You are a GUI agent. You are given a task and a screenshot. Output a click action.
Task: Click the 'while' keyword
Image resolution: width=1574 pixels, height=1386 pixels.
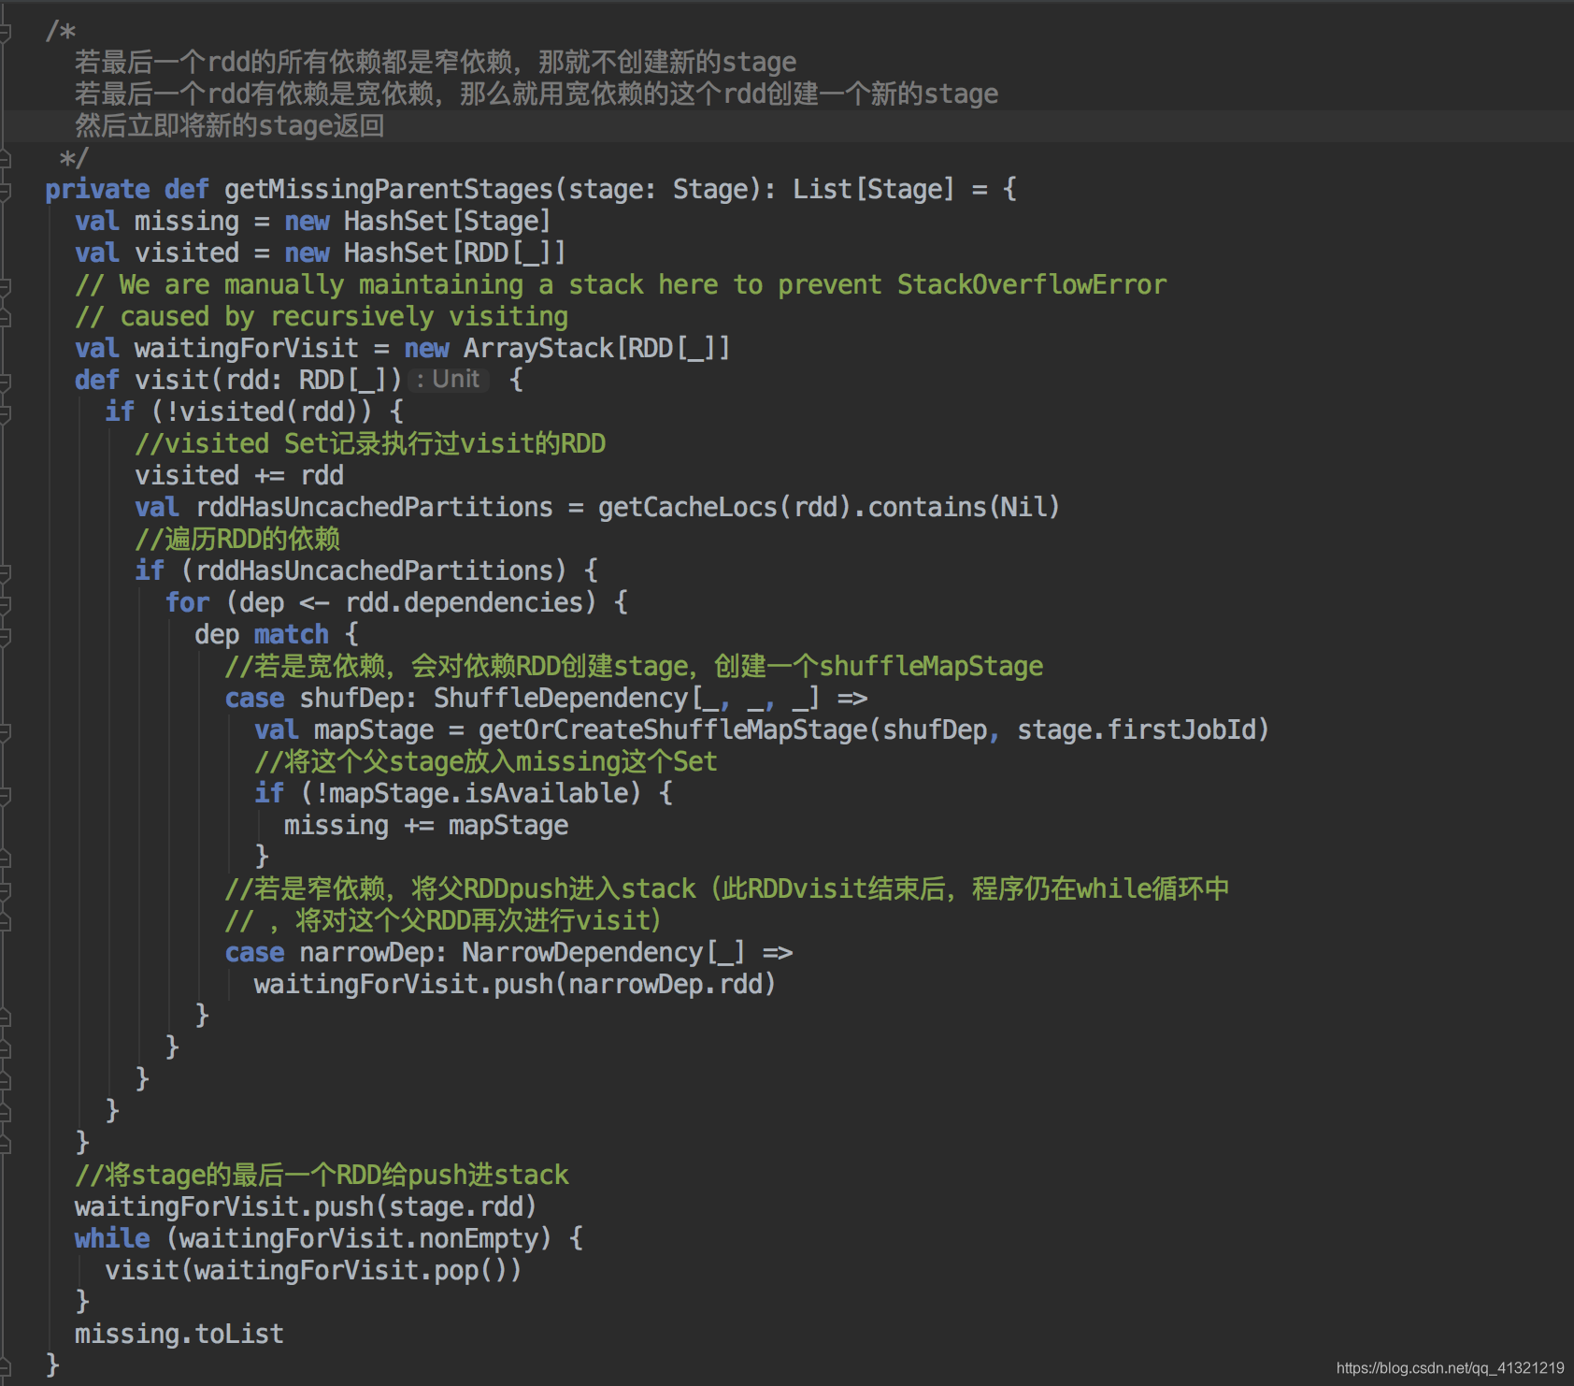(112, 1239)
